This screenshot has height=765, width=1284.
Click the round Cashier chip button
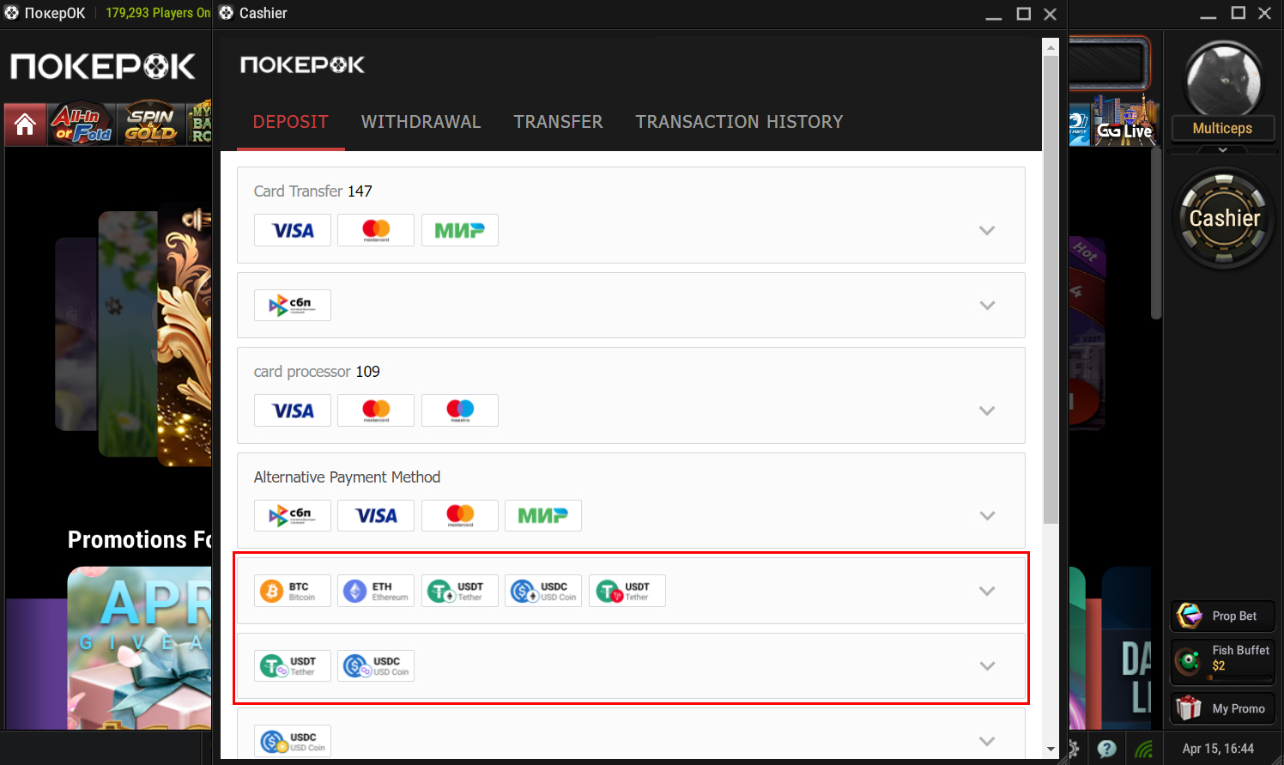1224,218
